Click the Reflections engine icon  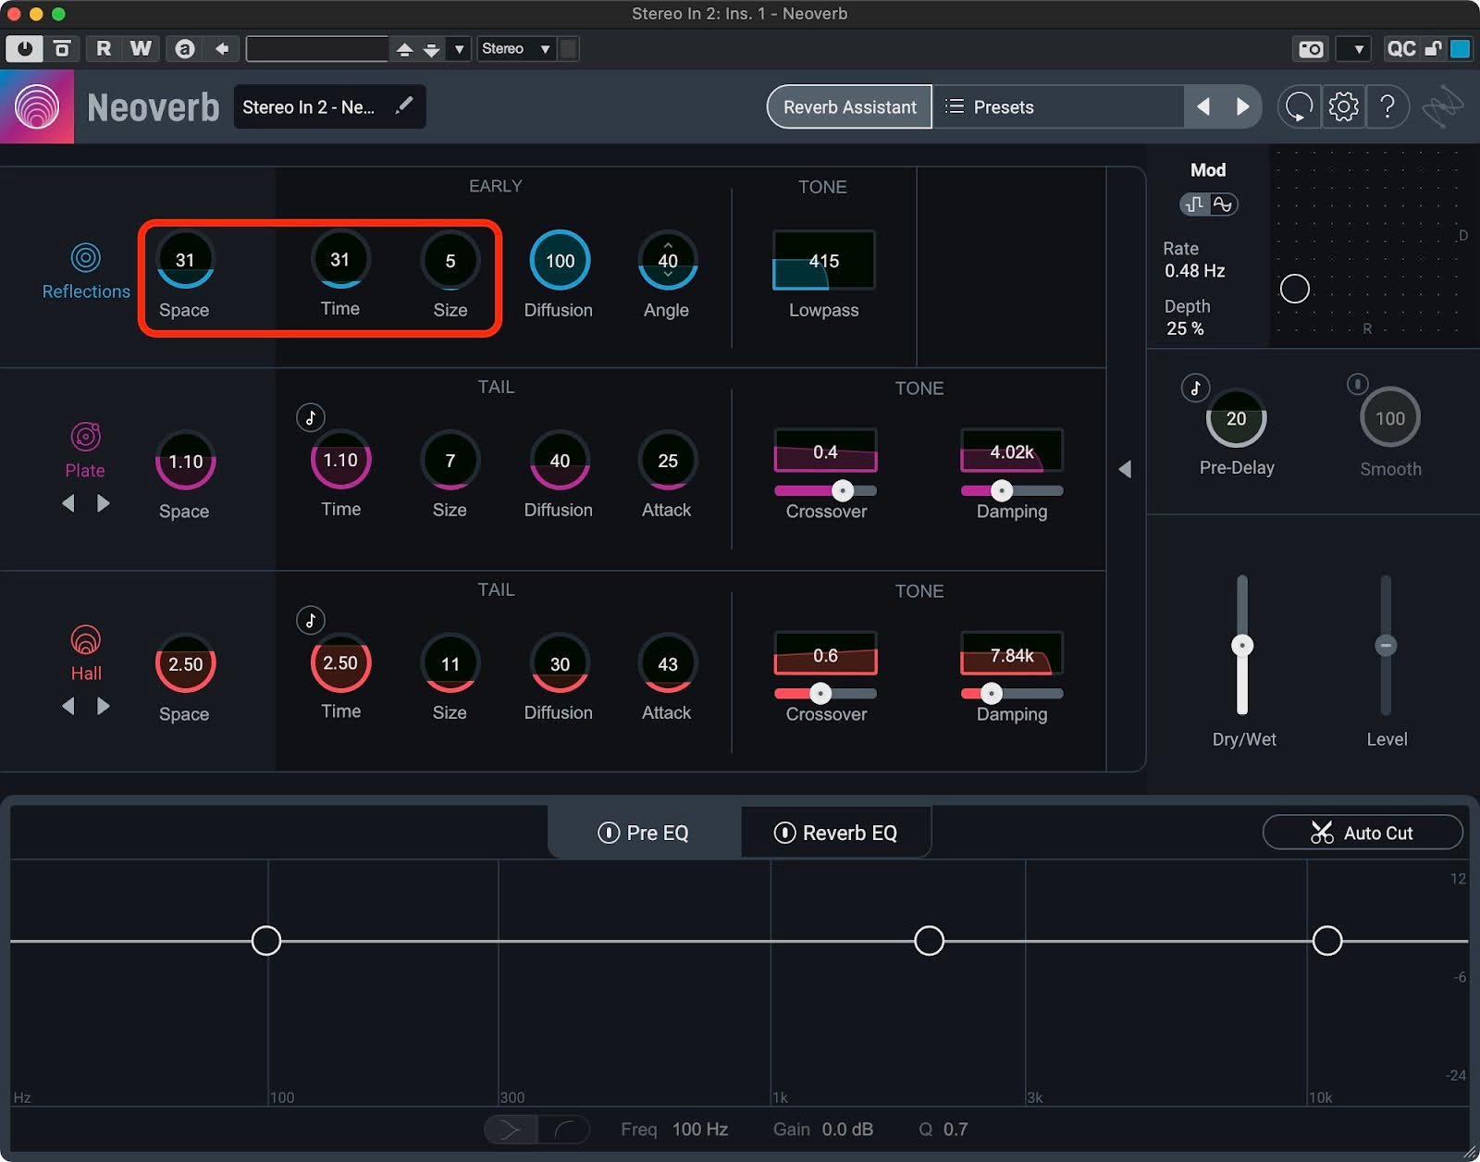86,257
